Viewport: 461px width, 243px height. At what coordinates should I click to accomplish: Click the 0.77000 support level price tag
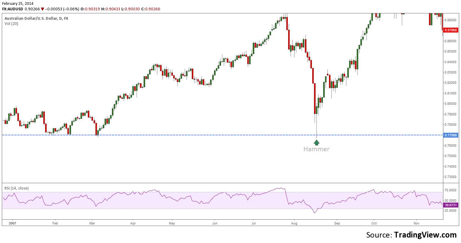[451, 135]
